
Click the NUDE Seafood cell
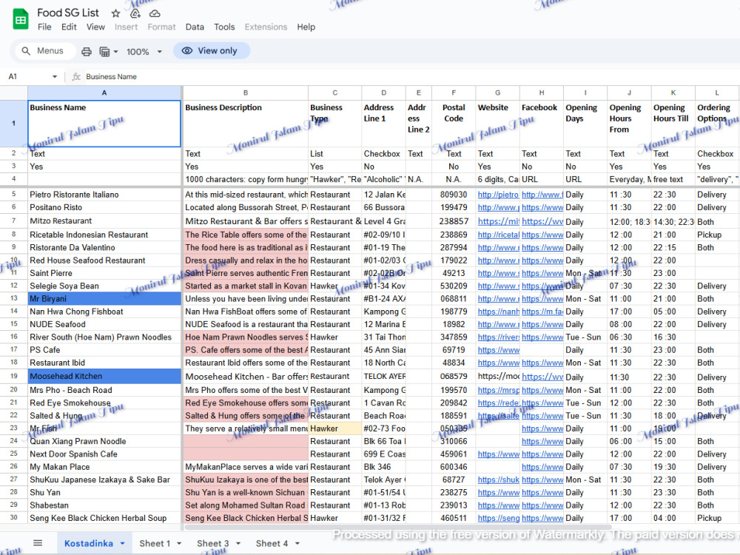tap(104, 324)
